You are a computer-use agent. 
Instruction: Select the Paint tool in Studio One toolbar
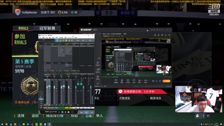coord(69,40)
